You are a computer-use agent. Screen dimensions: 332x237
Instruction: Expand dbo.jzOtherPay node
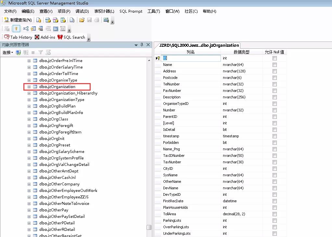(29, 210)
